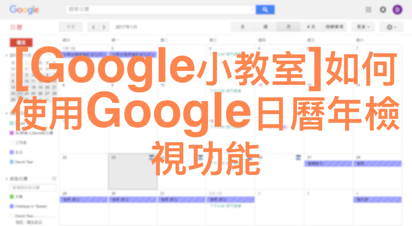Image resolution: width=412 pixels, height=226 pixels.
Task: Click the Google logo
Action: coord(24,10)
